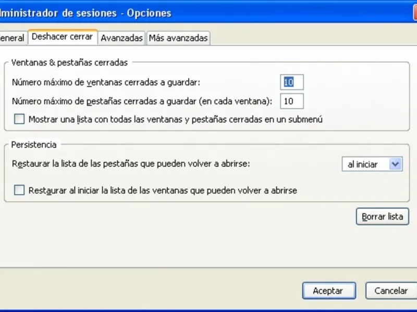Dismiss the dialog with Cancelar
Image resolution: width=417 pixels, height=312 pixels.
391,291
